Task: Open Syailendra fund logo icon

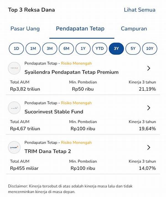Action: (x=14, y=68)
